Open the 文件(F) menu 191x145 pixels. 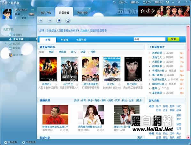(x=123, y=2)
